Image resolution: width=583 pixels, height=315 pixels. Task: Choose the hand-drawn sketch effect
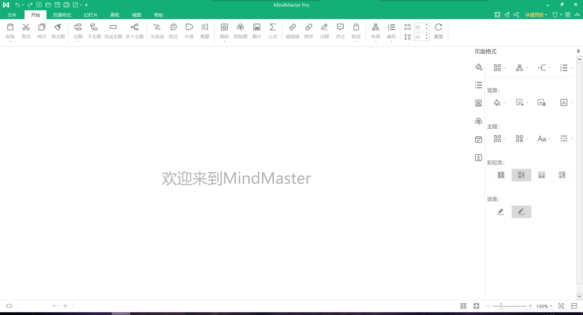[x=521, y=212]
